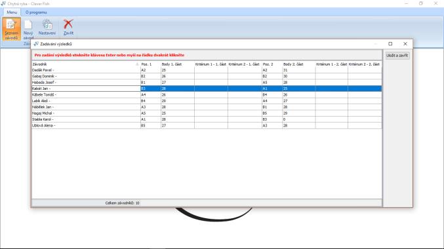This screenshot has width=444, height=249.
Task: Click the Celkem závodníků: 10 status text
Action: (122, 203)
